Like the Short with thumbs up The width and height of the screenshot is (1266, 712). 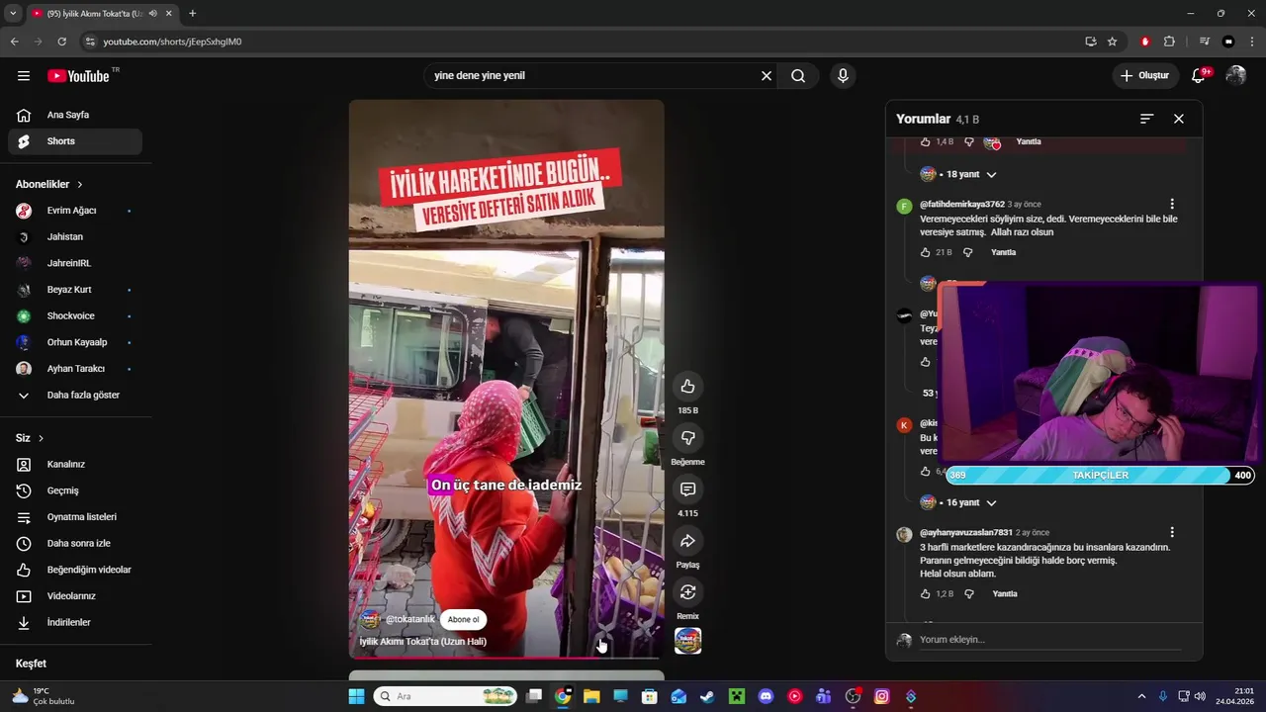(x=687, y=386)
